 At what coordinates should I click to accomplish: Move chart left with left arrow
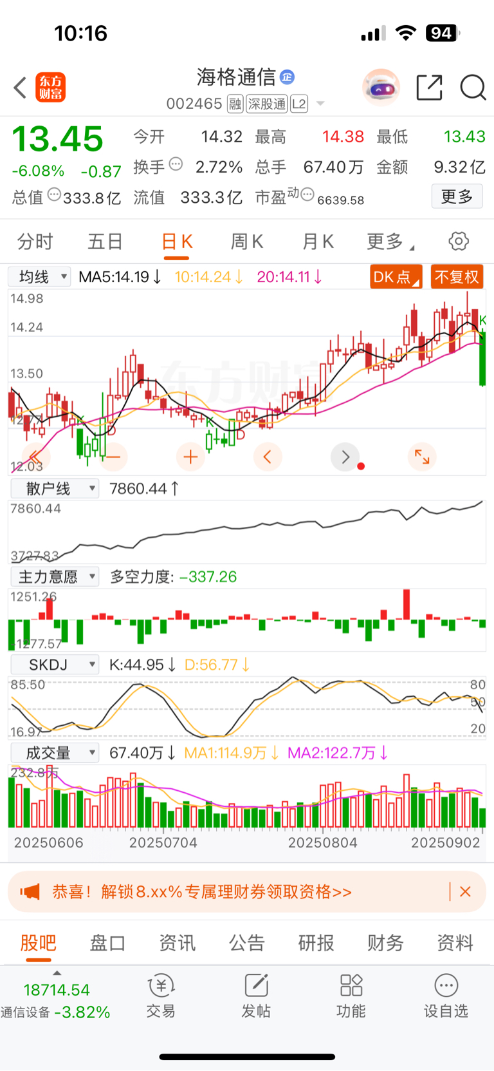[268, 457]
